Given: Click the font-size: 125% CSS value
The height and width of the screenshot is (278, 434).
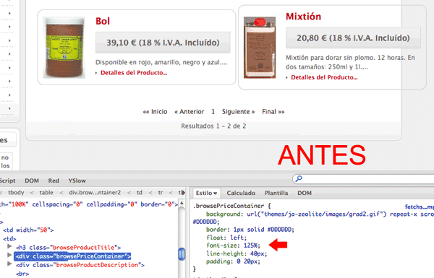Looking at the screenshot, I should (x=252, y=246).
